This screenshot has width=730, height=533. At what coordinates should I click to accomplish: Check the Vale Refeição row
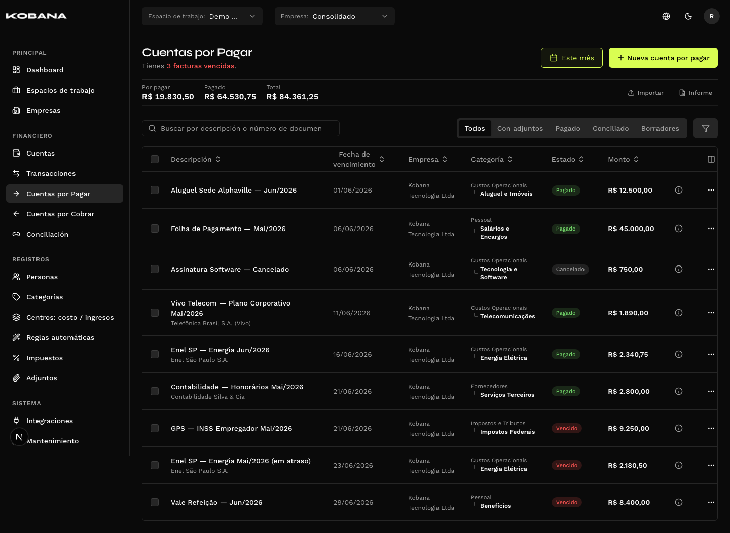click(x=155, y=502)
